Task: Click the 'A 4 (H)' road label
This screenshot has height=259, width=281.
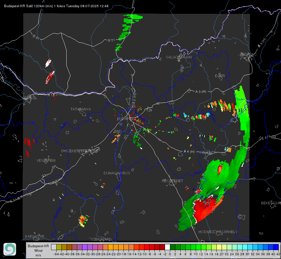Action: 189,152
